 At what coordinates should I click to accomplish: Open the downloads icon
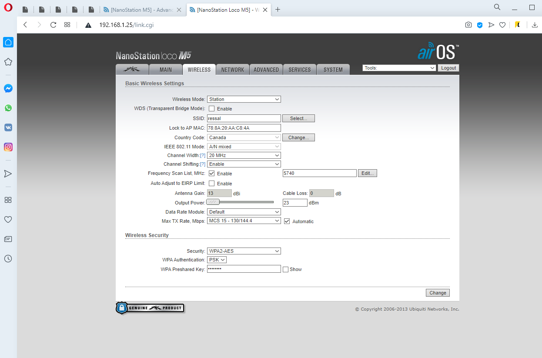535,25
